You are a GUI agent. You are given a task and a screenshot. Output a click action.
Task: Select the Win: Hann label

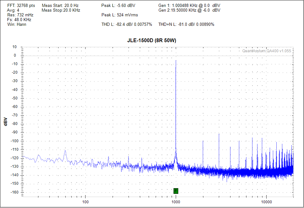tap(17, 25)
